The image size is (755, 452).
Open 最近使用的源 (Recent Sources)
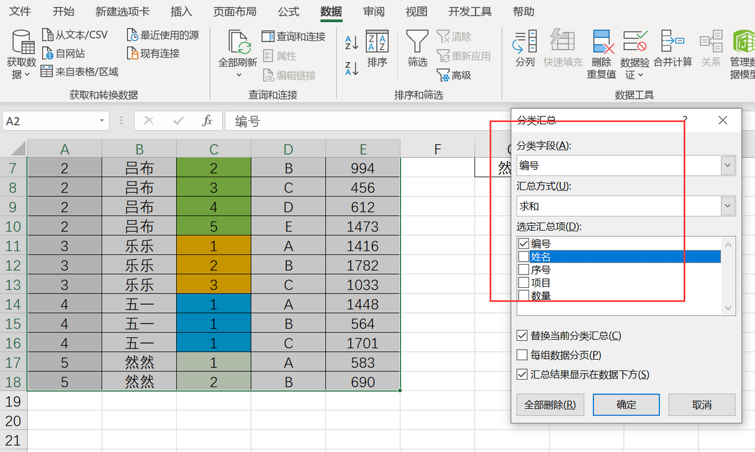point(162,35)
